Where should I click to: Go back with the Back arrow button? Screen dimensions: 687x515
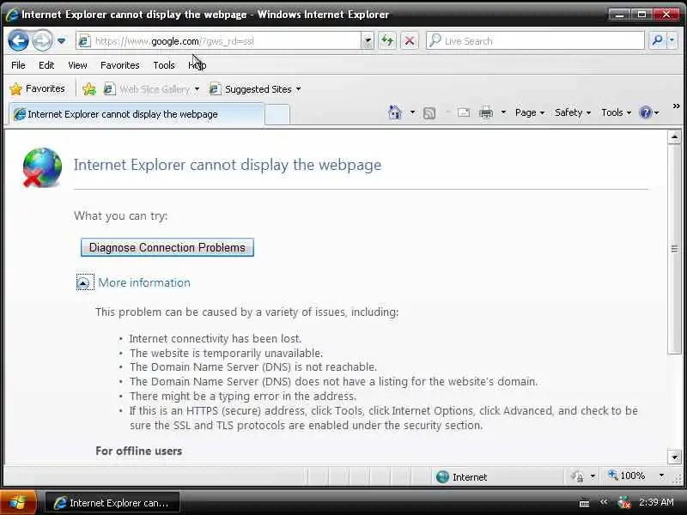[18, 40]
